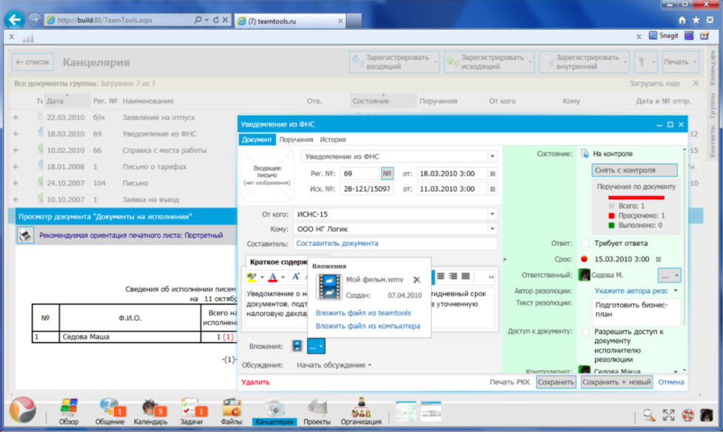Select the Краткое содержание tab

(x=278, y=261)
